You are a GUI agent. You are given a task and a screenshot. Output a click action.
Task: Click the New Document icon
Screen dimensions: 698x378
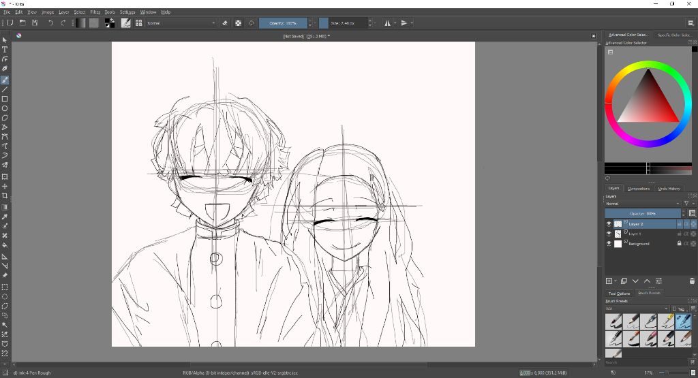pos(10,22)
